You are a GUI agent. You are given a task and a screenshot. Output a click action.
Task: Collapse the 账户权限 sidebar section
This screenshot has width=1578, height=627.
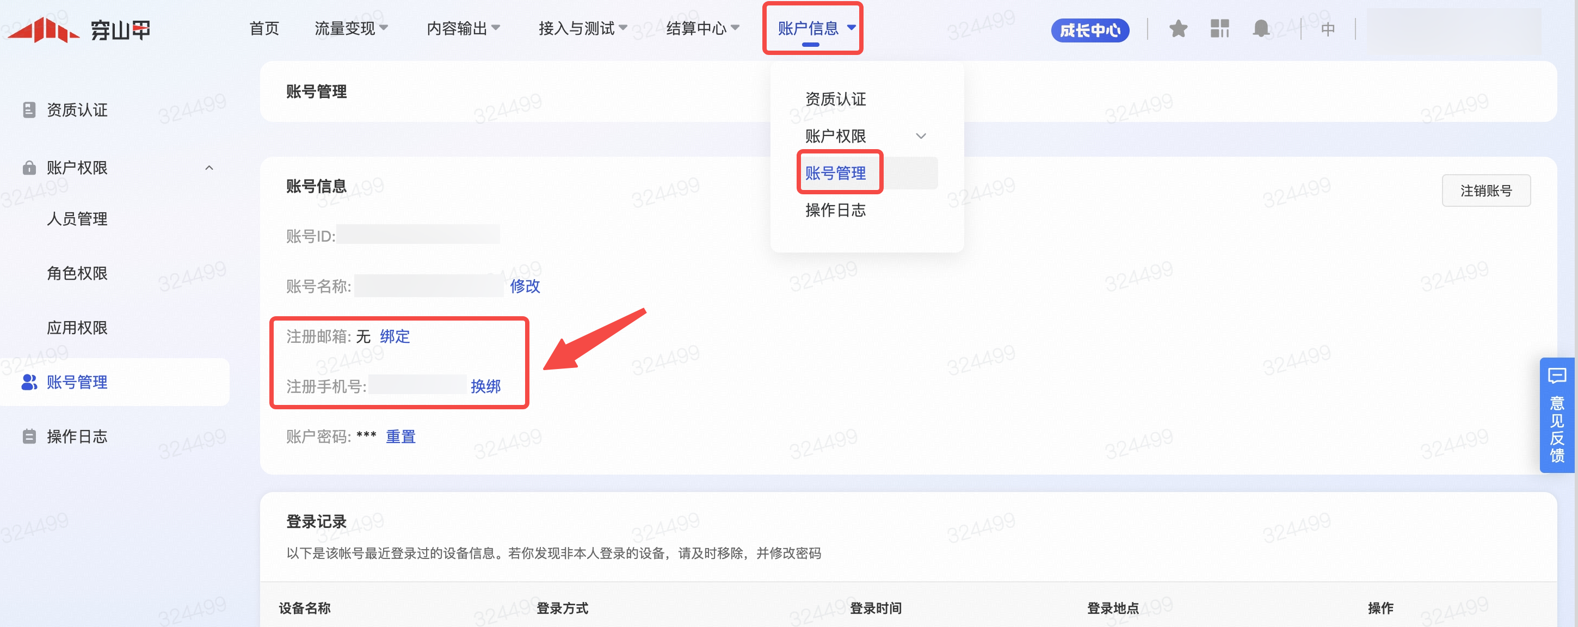click(209, 167)
